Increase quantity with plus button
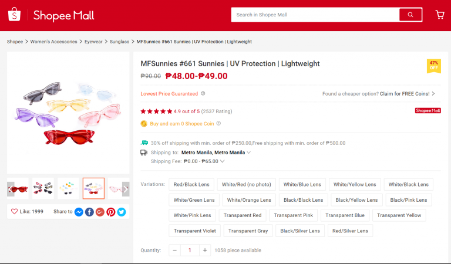Screen dimensions: 451x264 (x=205, y=250)
